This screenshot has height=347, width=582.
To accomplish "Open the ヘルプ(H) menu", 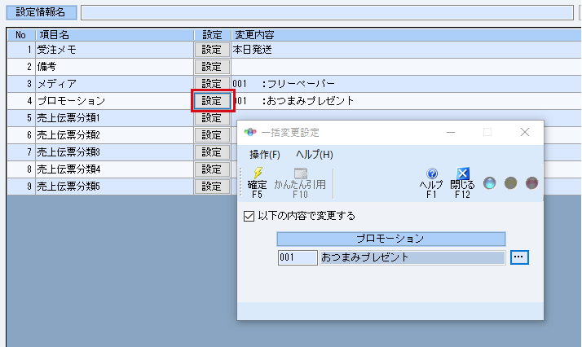I will [315, 155].
